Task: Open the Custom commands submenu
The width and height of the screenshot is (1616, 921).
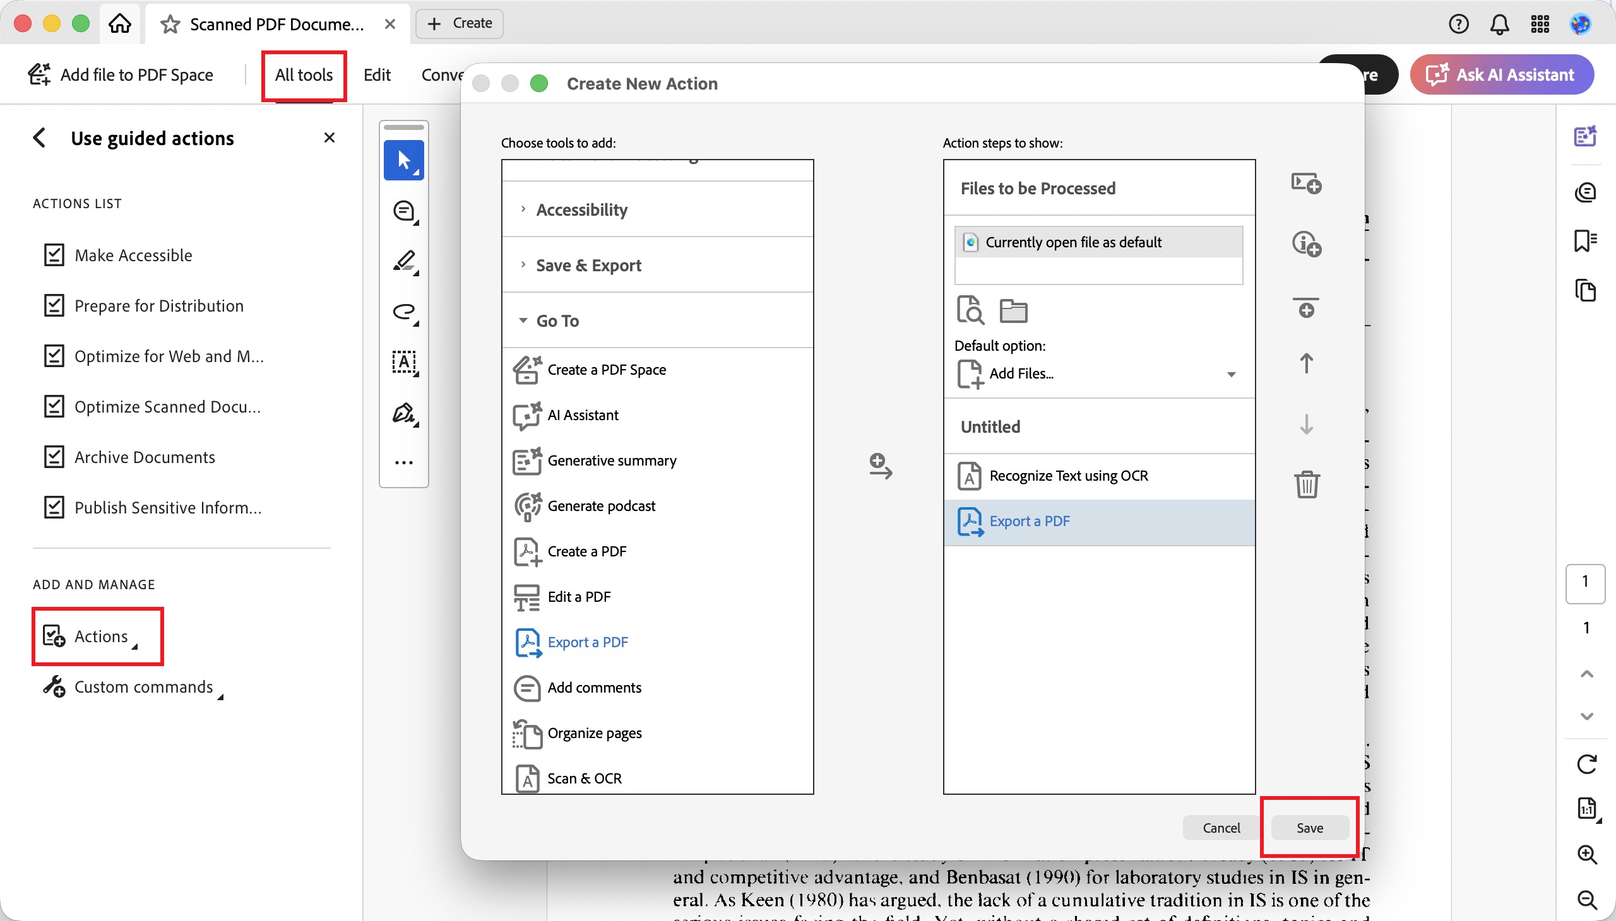Action: point(133,687)
